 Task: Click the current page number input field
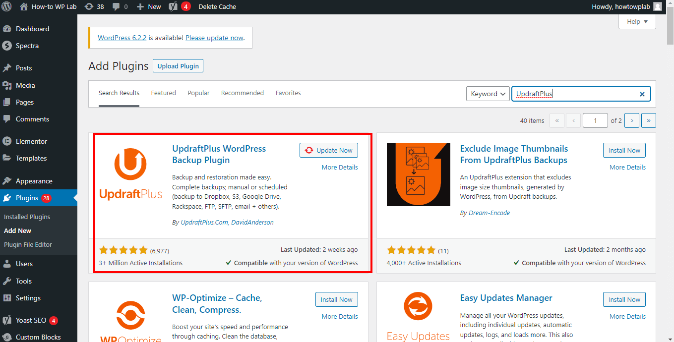tap(595, 120)
